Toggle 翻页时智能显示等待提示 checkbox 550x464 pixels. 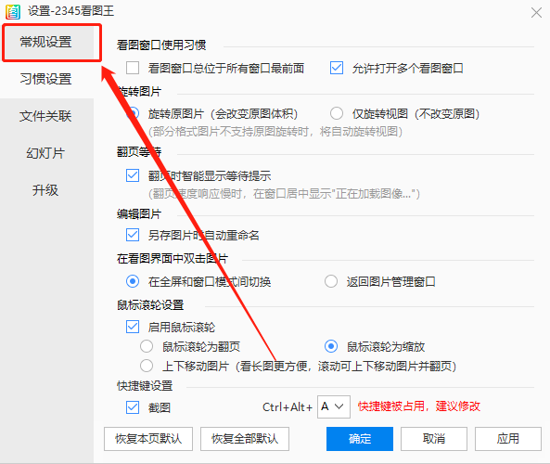pyautogui.click(x=133, y=175)
